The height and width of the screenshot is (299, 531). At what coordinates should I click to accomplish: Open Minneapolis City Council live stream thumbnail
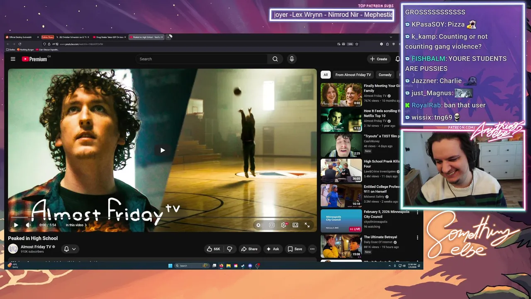(x=341, y=221)
